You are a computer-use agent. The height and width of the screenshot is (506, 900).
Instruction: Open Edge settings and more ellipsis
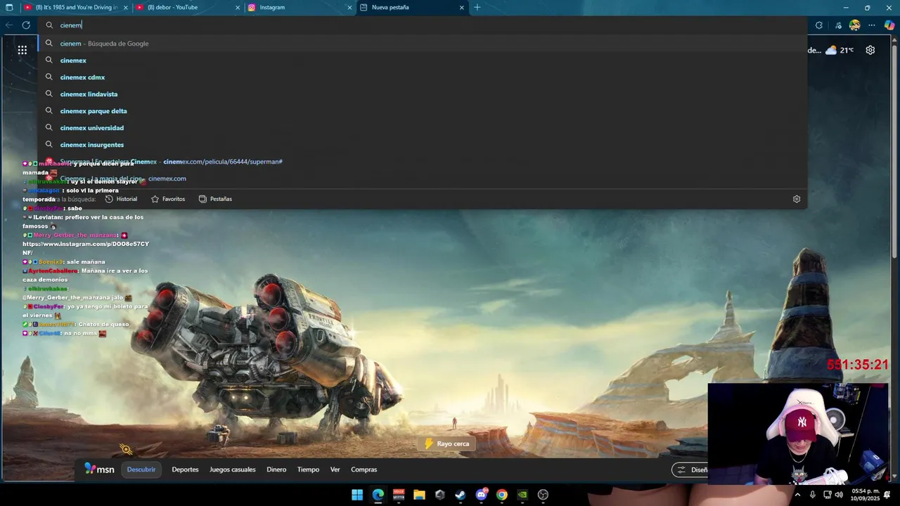click(872, 25)
